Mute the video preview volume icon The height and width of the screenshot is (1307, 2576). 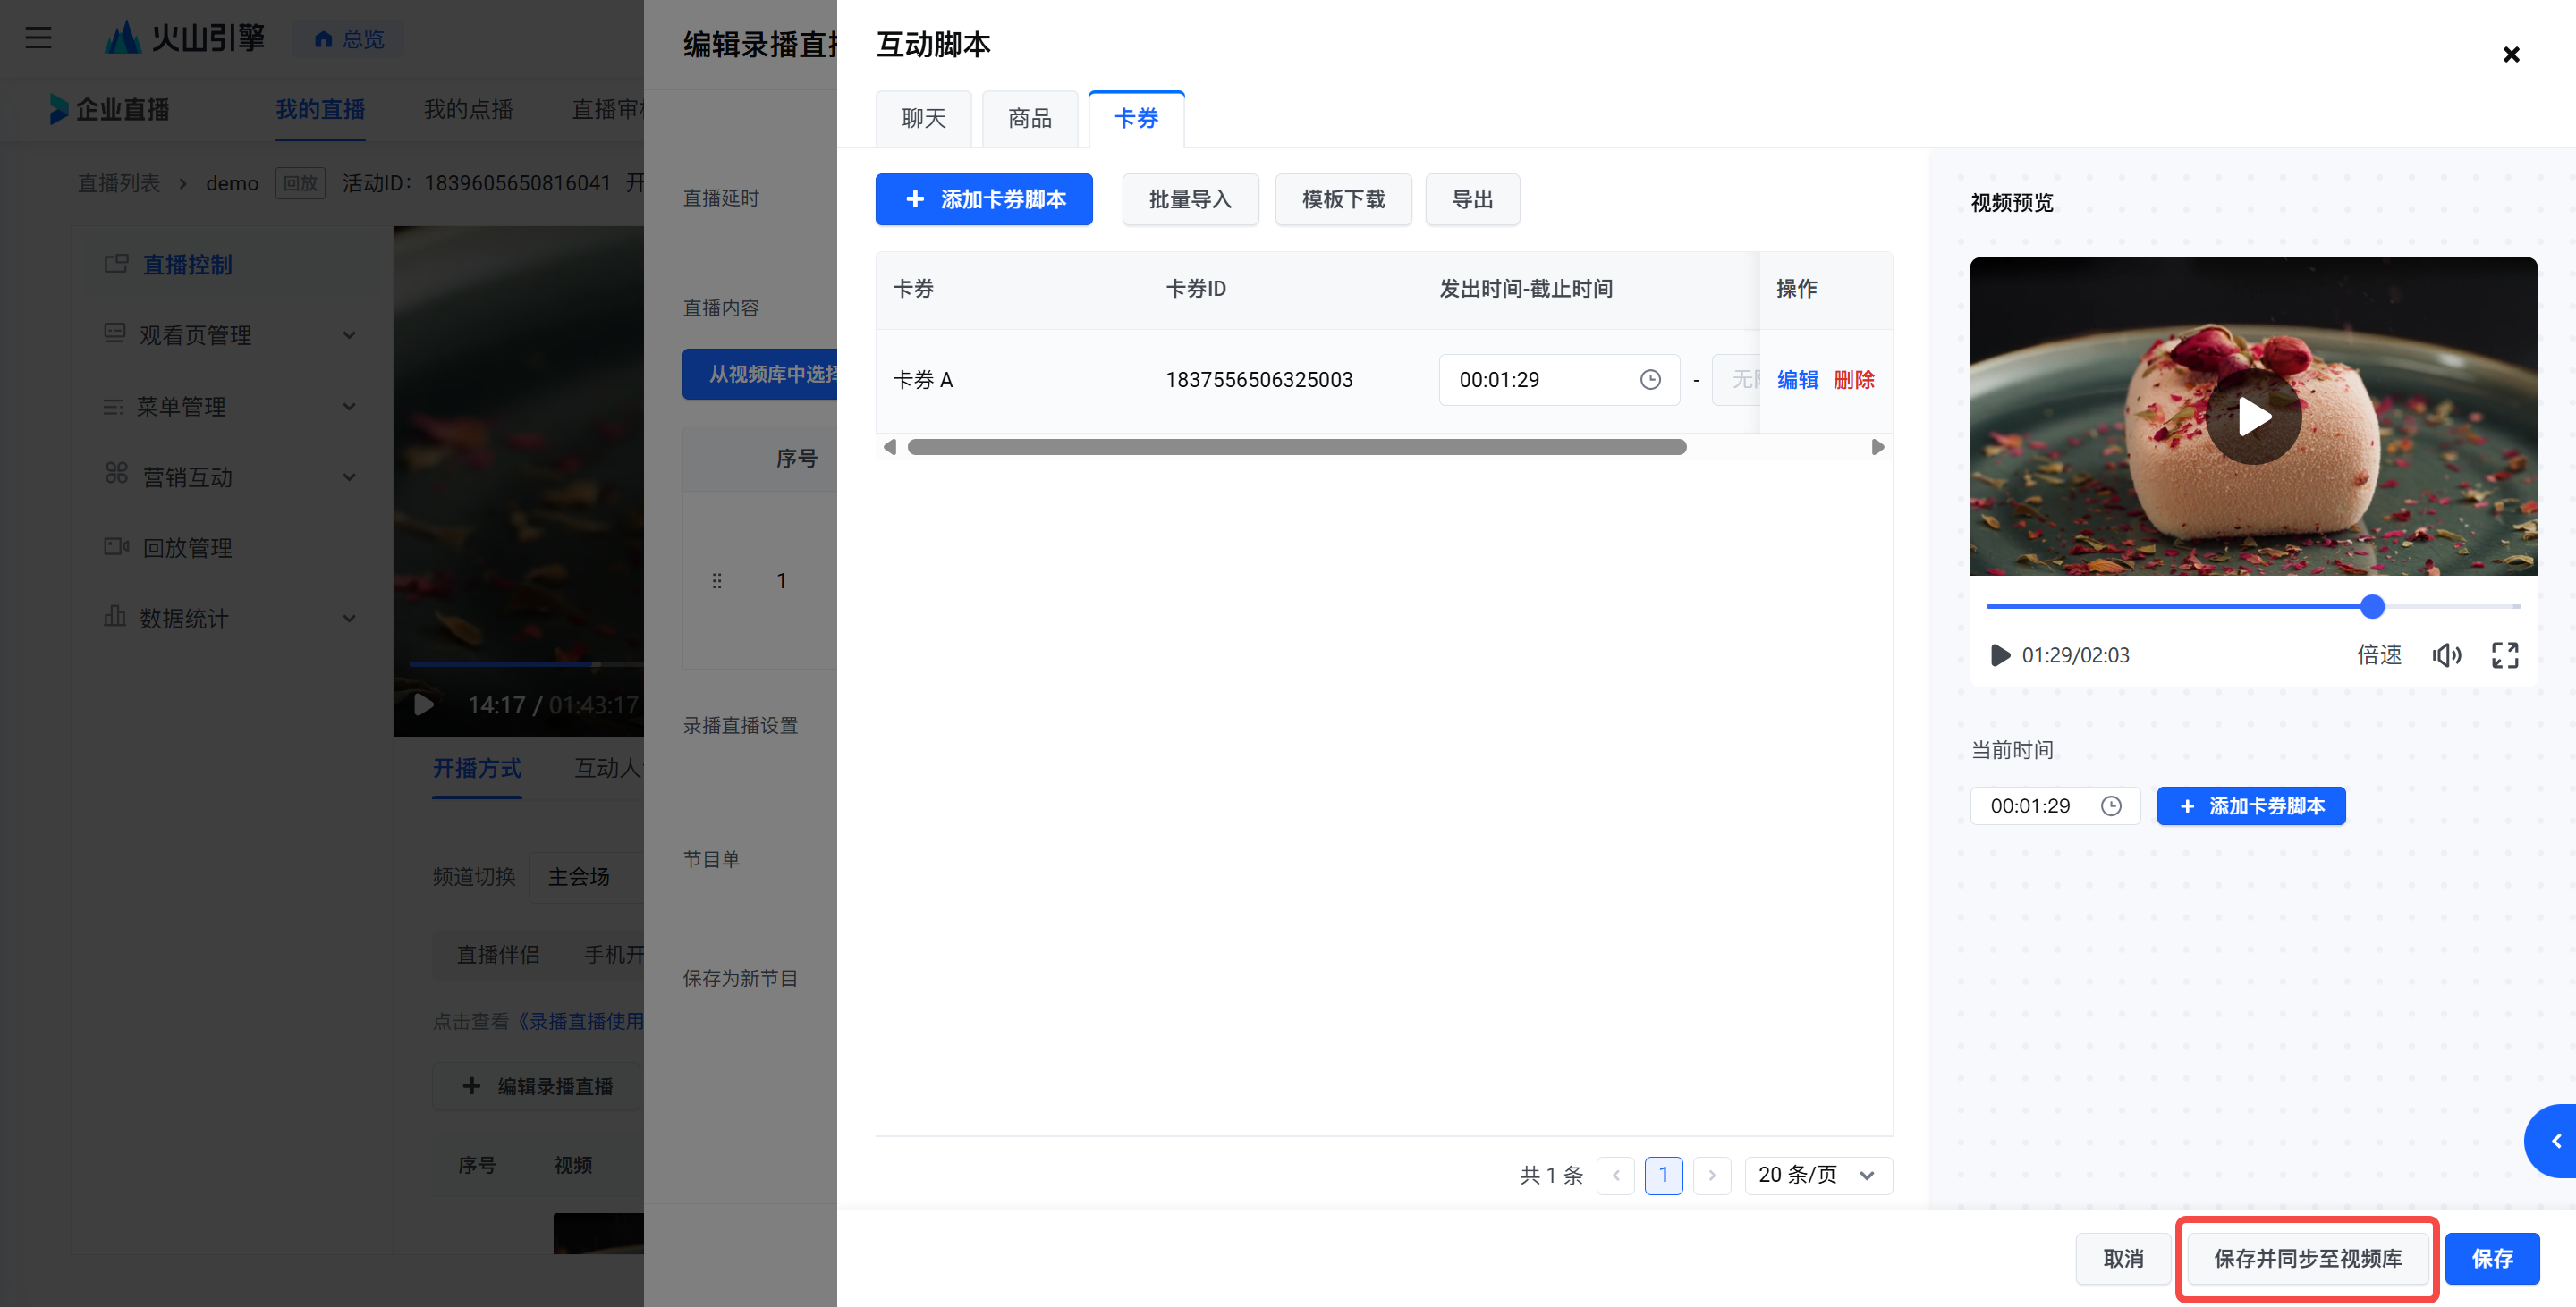tap(2446, 654)
